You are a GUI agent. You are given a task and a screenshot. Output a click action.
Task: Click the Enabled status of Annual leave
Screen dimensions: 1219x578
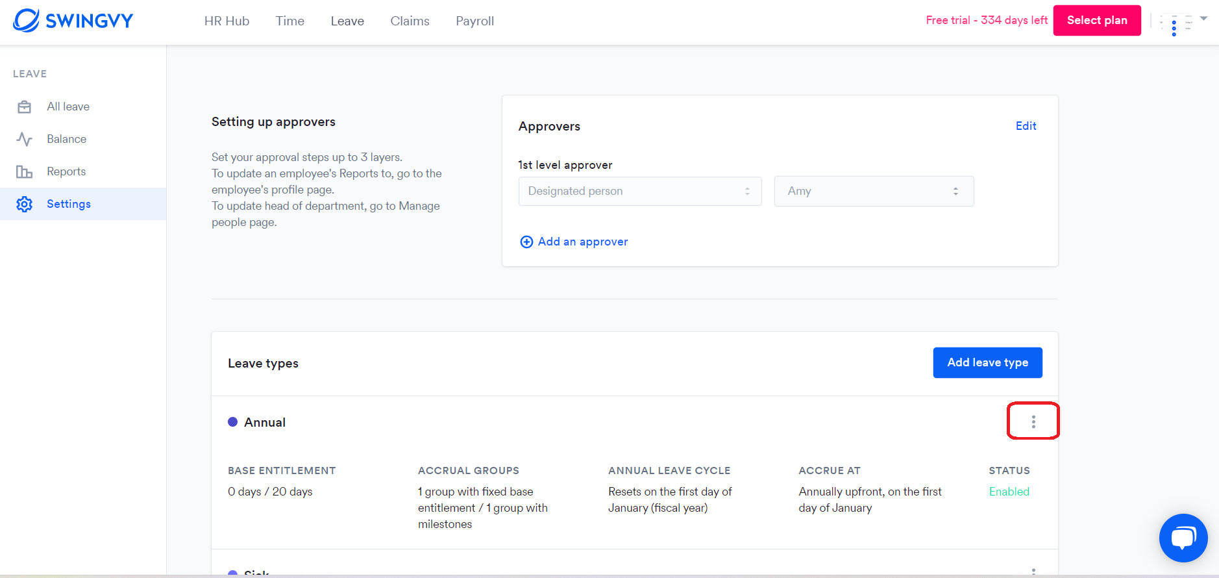coord(1009,492)
